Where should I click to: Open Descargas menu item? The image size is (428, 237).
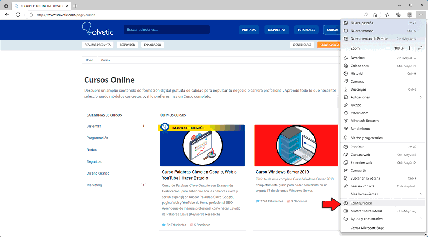[383, 89]
